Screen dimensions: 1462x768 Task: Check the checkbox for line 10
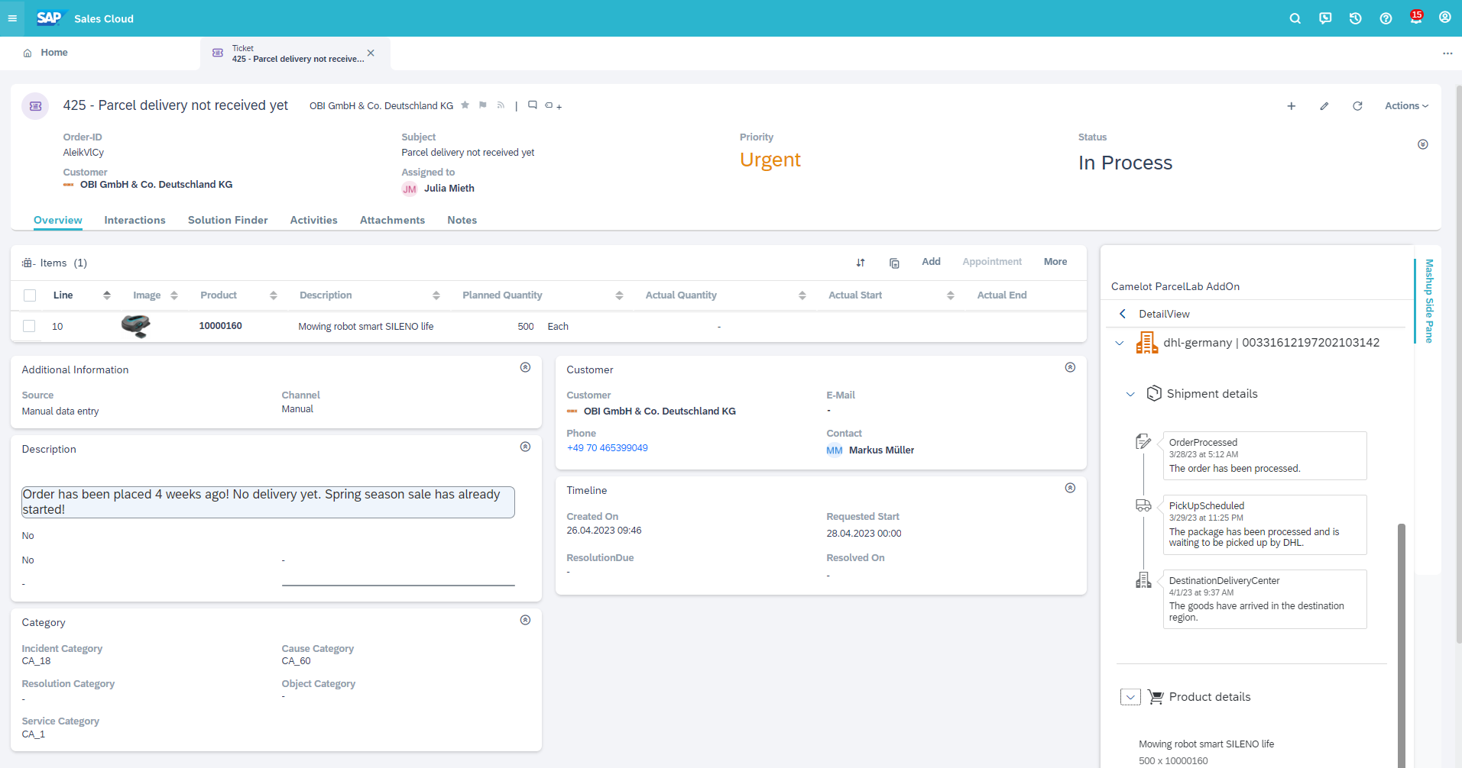coord(29,326)
